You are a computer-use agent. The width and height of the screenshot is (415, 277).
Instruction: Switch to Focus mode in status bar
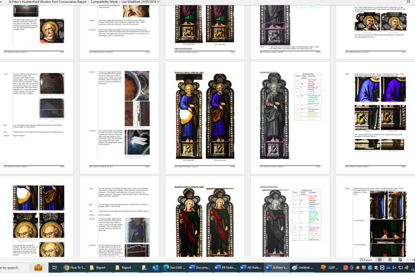point(366,260)
